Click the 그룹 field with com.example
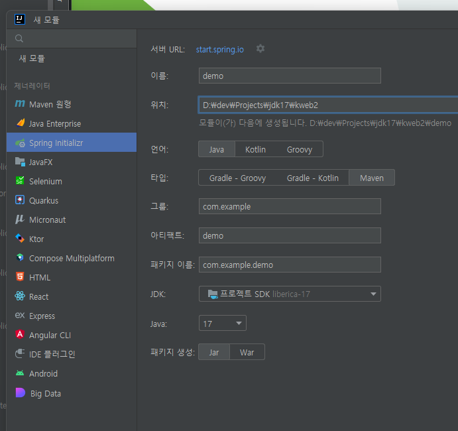The width and height of the screenshot is (458, 431). pos(290,206)
